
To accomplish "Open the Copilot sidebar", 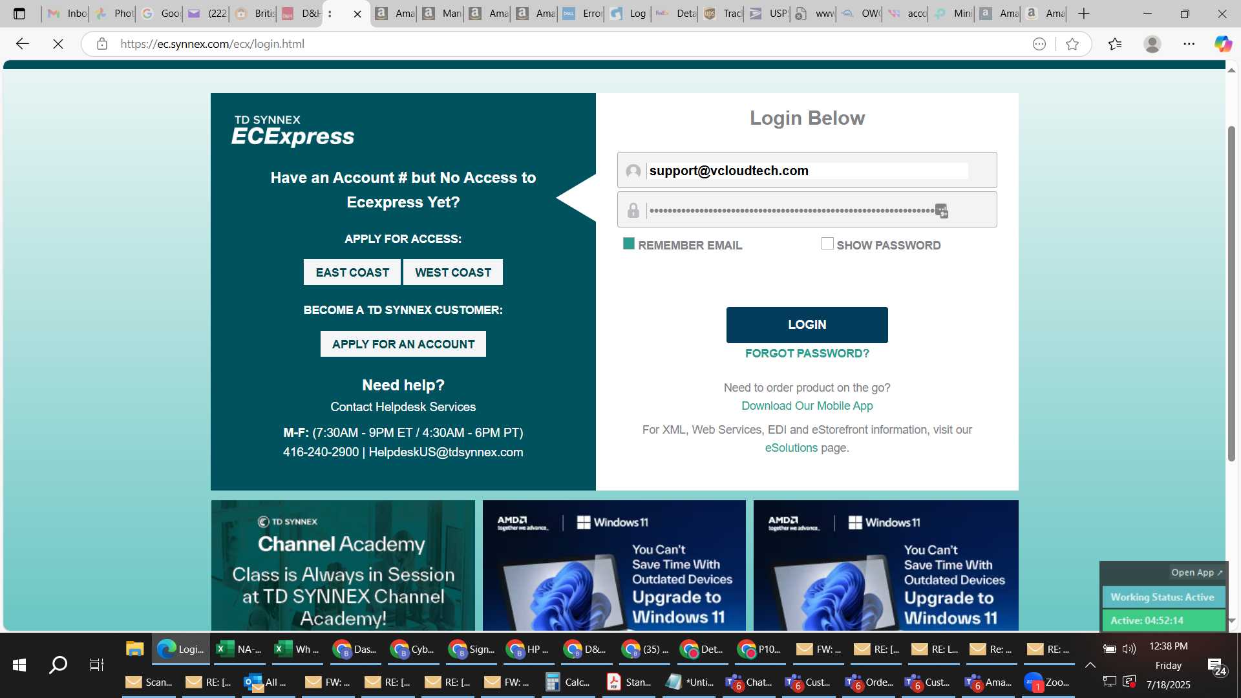I will (x=1223, y=44).
